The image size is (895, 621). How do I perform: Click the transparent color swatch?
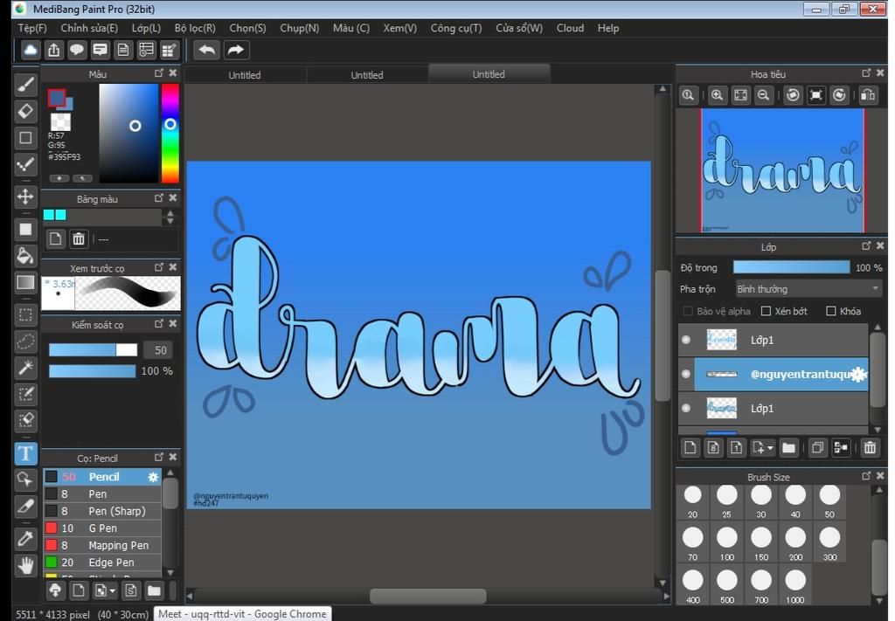60,121
